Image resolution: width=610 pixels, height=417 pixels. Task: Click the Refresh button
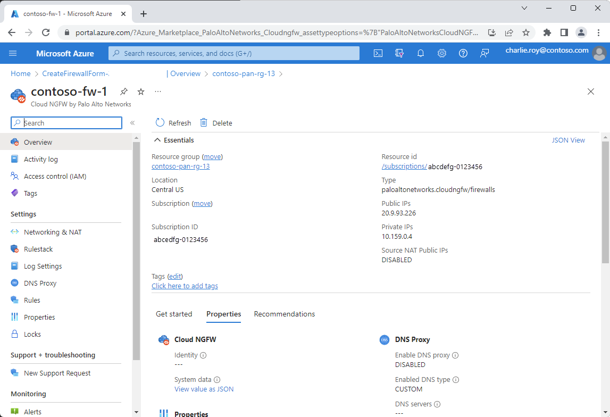coord(173,123)
